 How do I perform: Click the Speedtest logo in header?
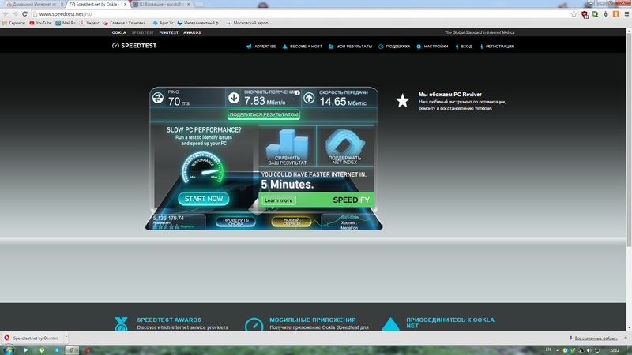[137, 46]
